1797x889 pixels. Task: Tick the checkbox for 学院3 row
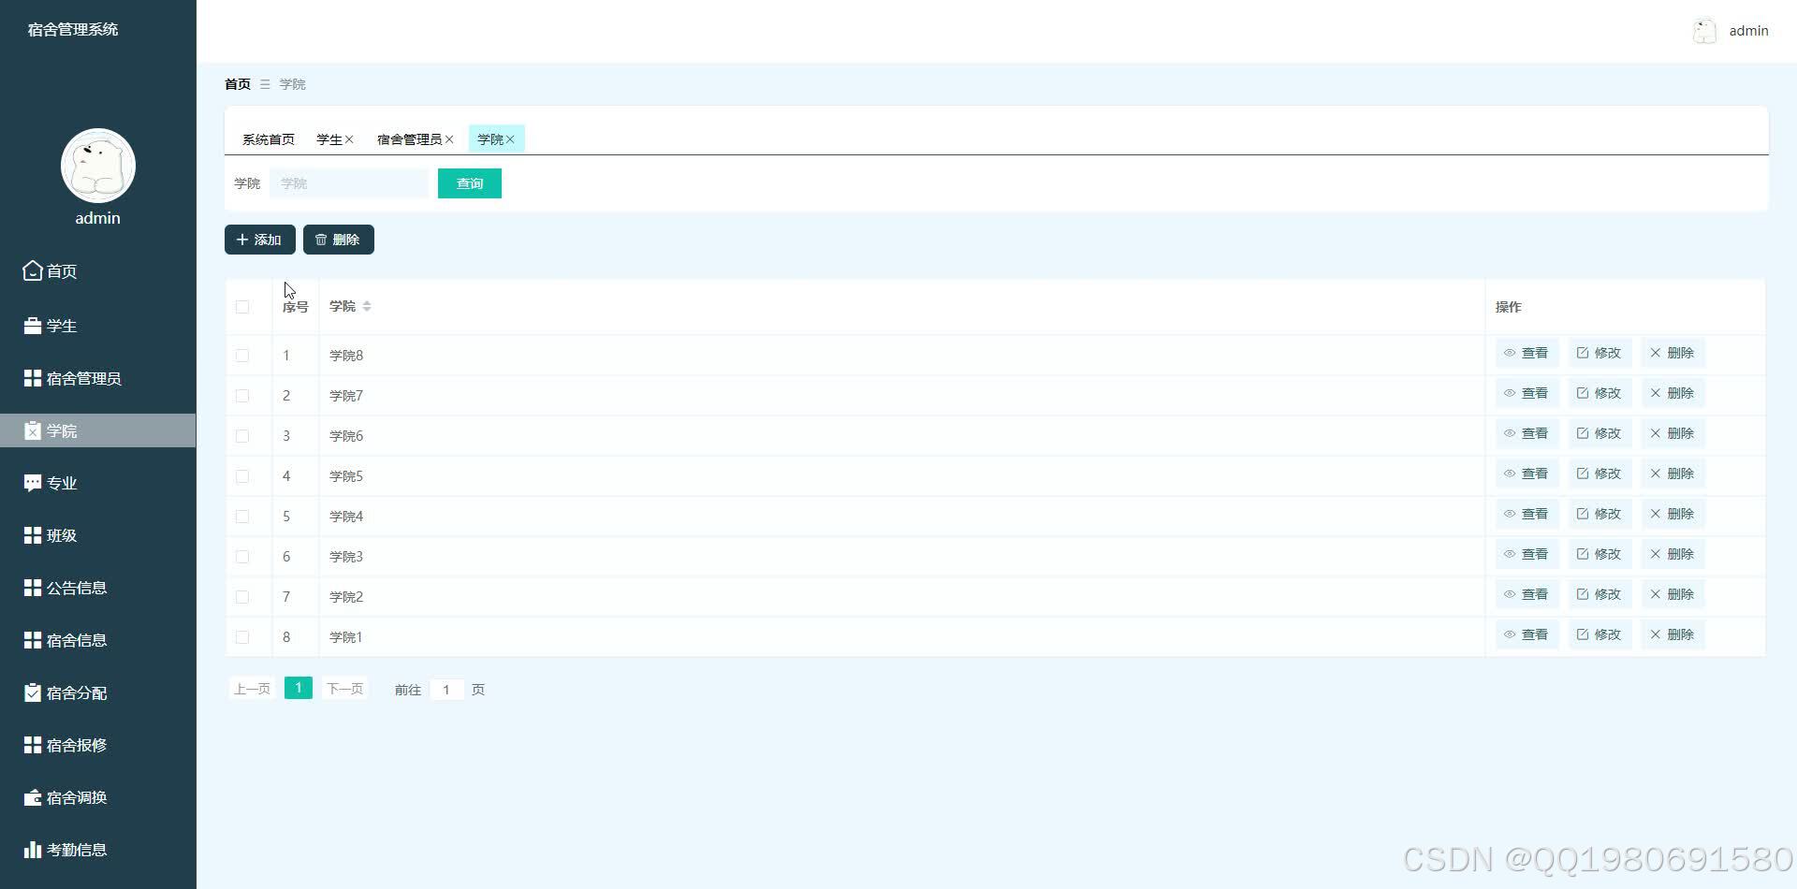pos(242,557)
